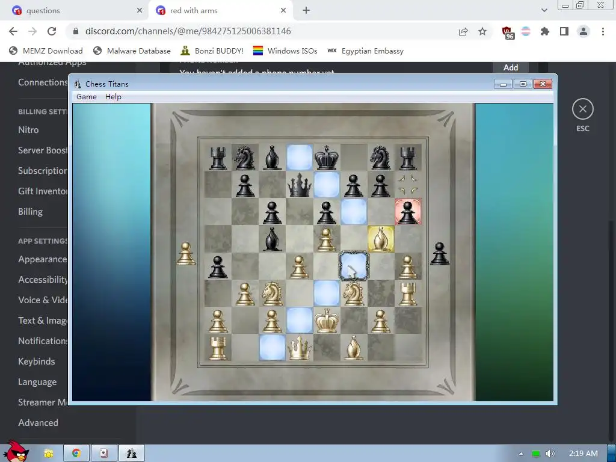The height and width of the screenshot is (462, 616).
Task: Open Chrome from the taskbar
Action: [76, 454]
